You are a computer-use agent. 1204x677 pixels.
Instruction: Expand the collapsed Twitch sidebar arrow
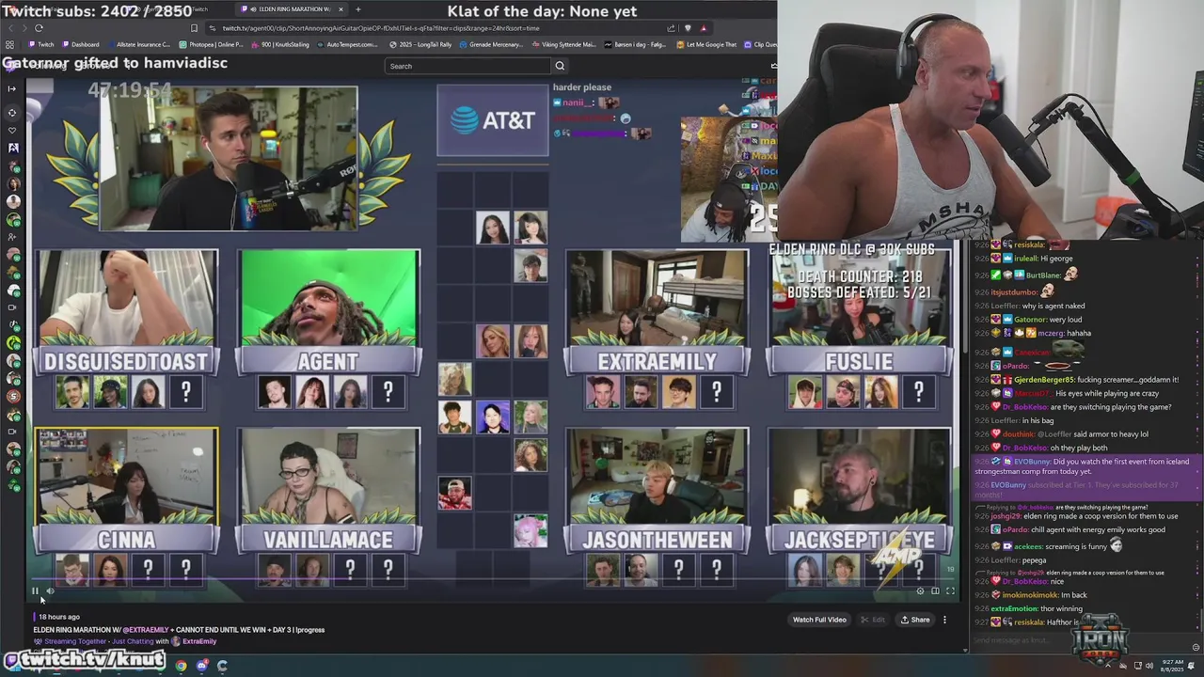pos(11,88)
